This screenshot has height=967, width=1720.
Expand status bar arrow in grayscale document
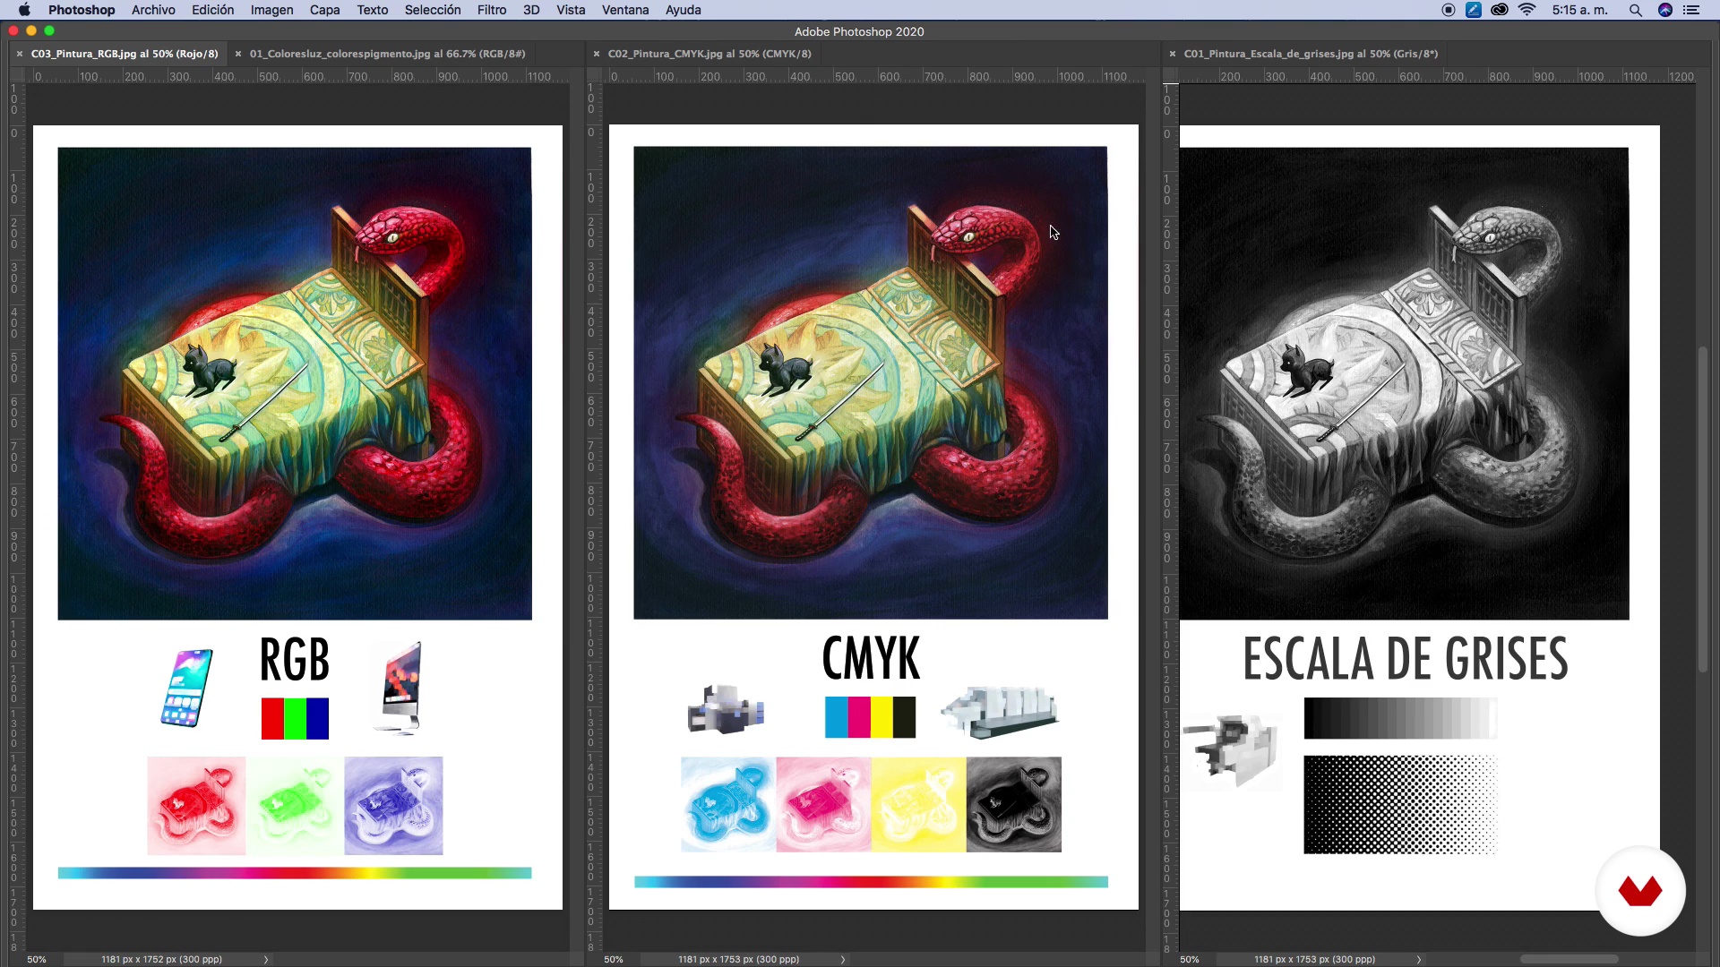pyautogui.click(x=1419, y=959)
